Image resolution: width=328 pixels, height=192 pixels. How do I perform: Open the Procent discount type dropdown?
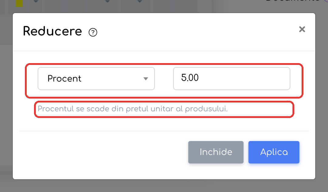tap(96, 79)
